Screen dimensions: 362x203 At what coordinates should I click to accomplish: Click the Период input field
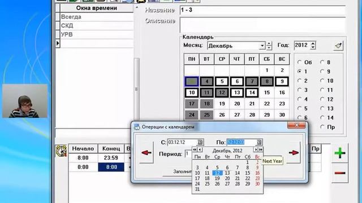pyautogui.click(x=188, y=154)
